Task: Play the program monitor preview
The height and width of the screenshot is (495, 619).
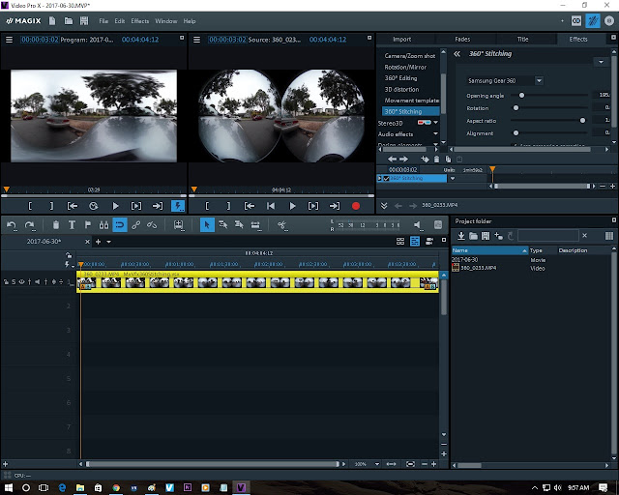Action: pyautogui.click(x=116, y=206)
